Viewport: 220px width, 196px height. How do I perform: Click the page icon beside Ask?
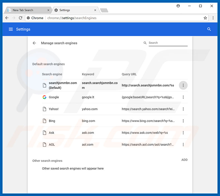click(45, 133)
